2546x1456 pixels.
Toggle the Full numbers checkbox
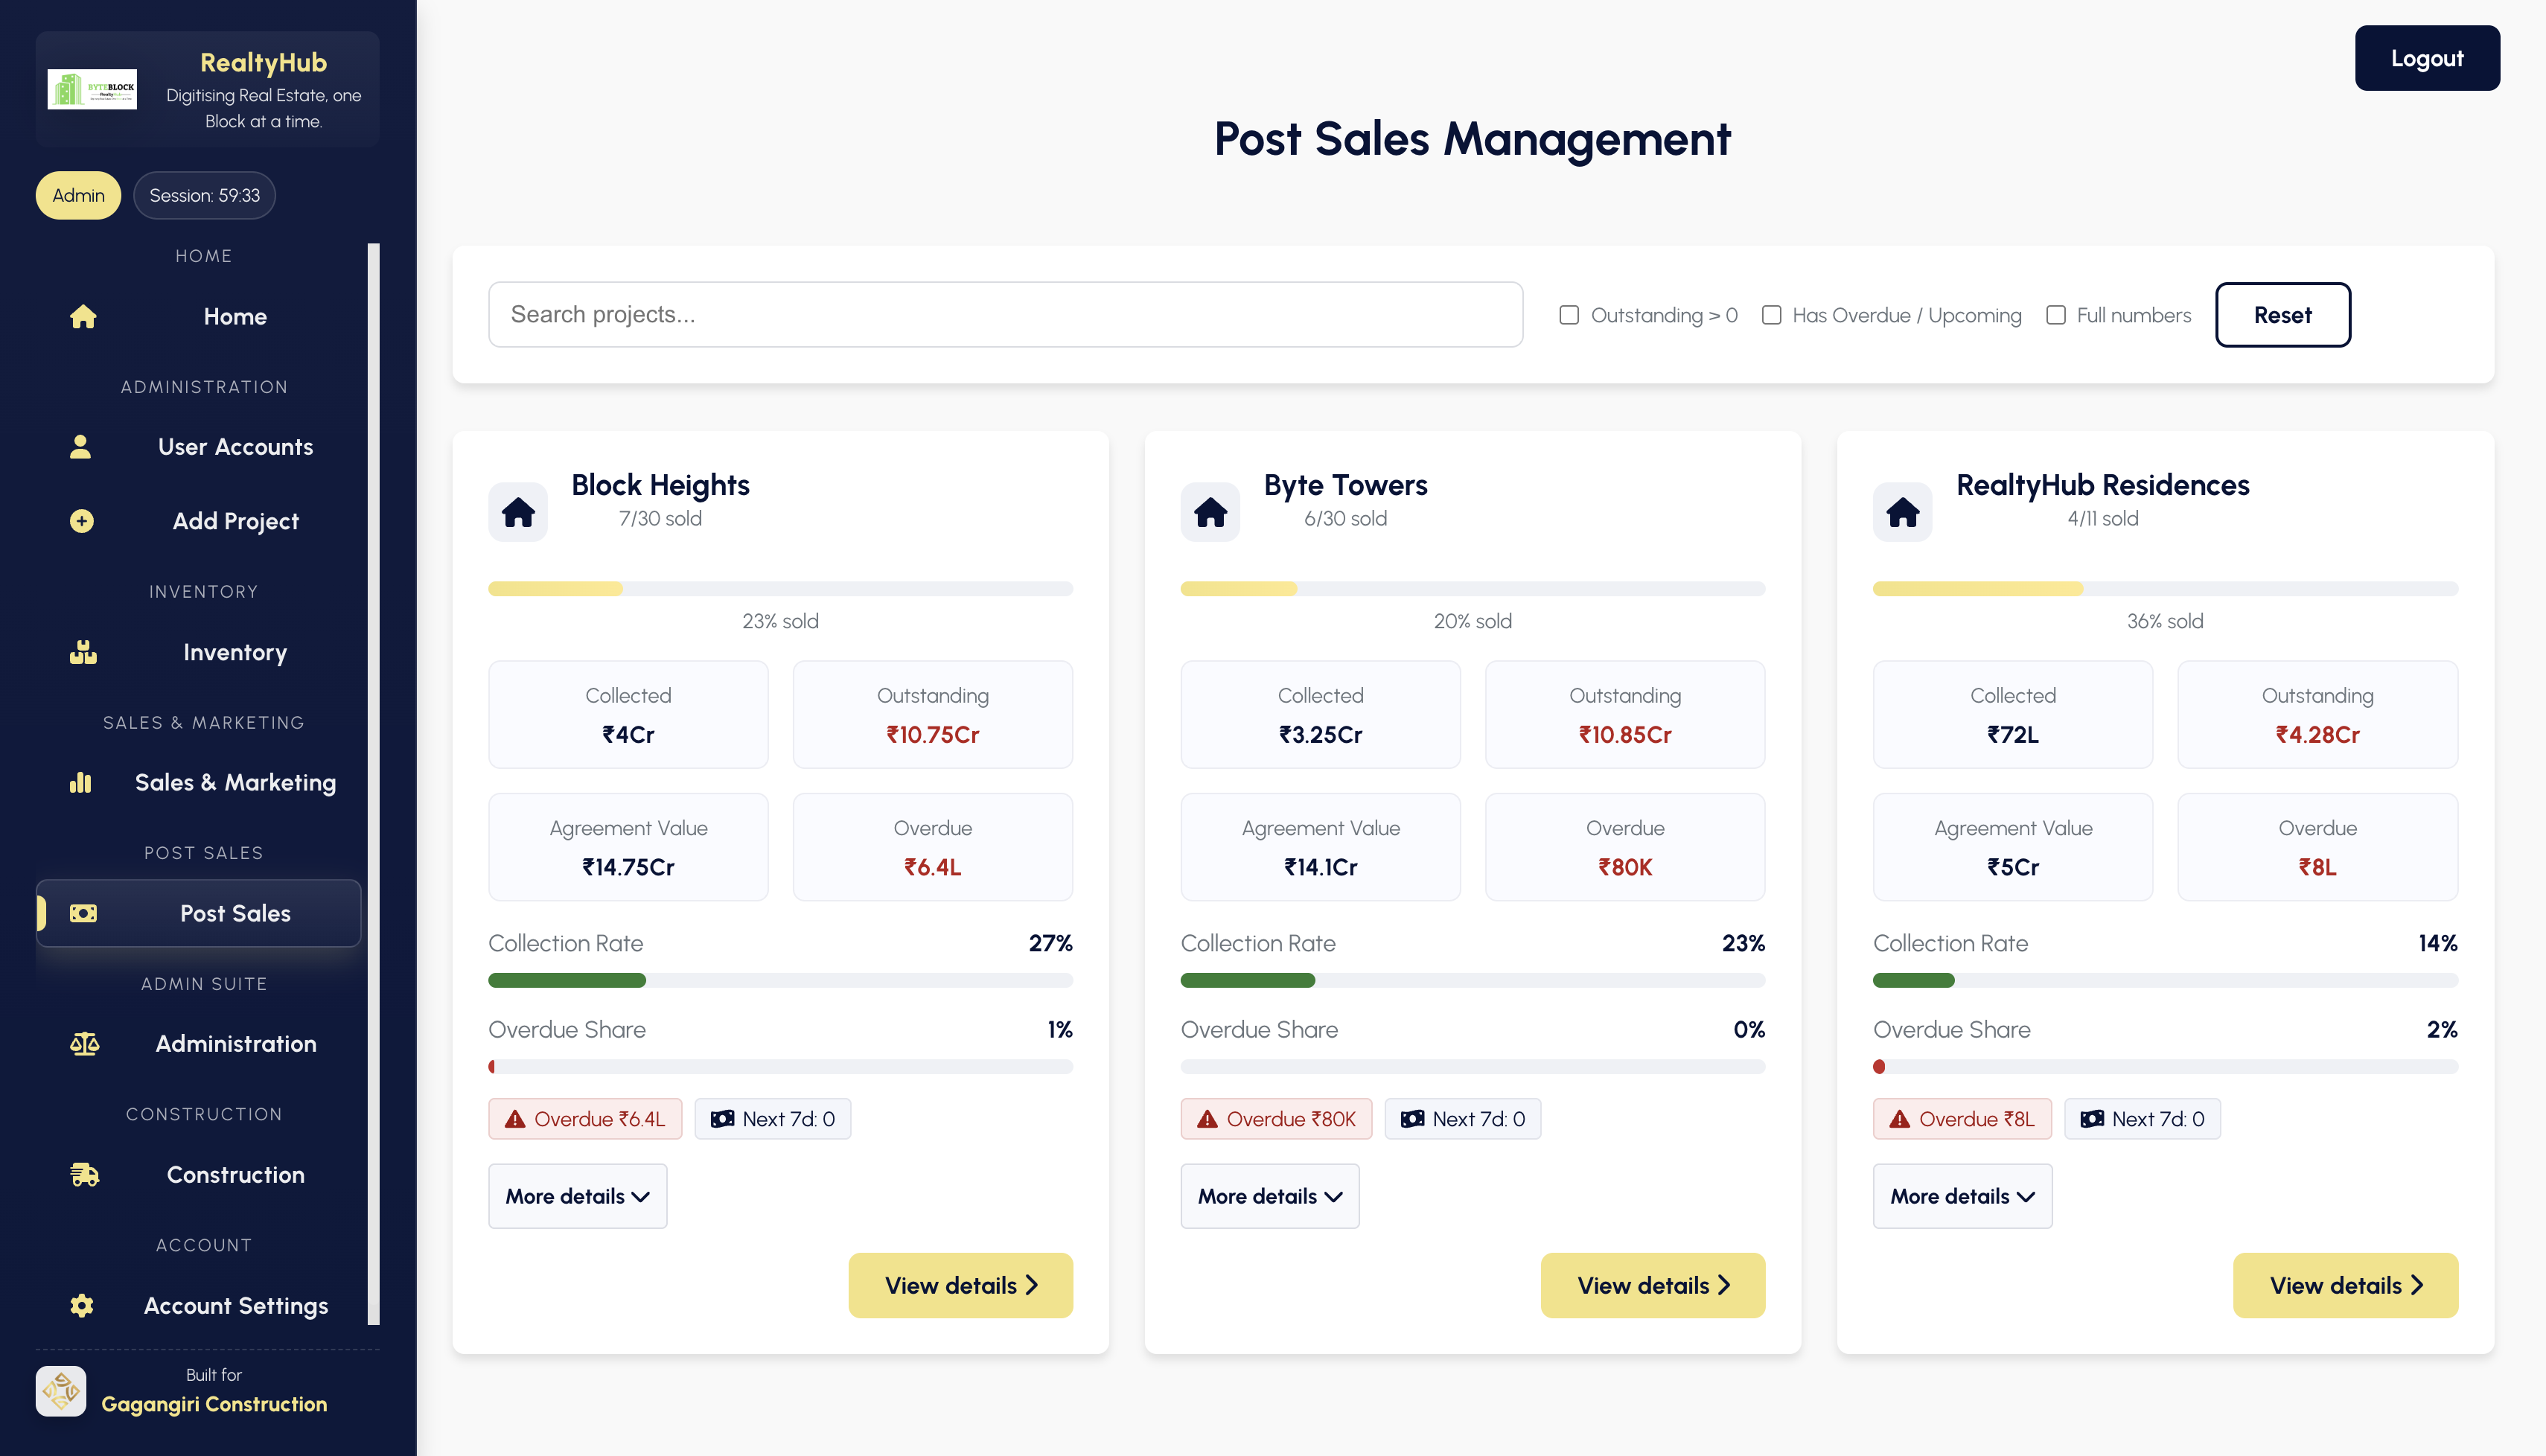2056,314
